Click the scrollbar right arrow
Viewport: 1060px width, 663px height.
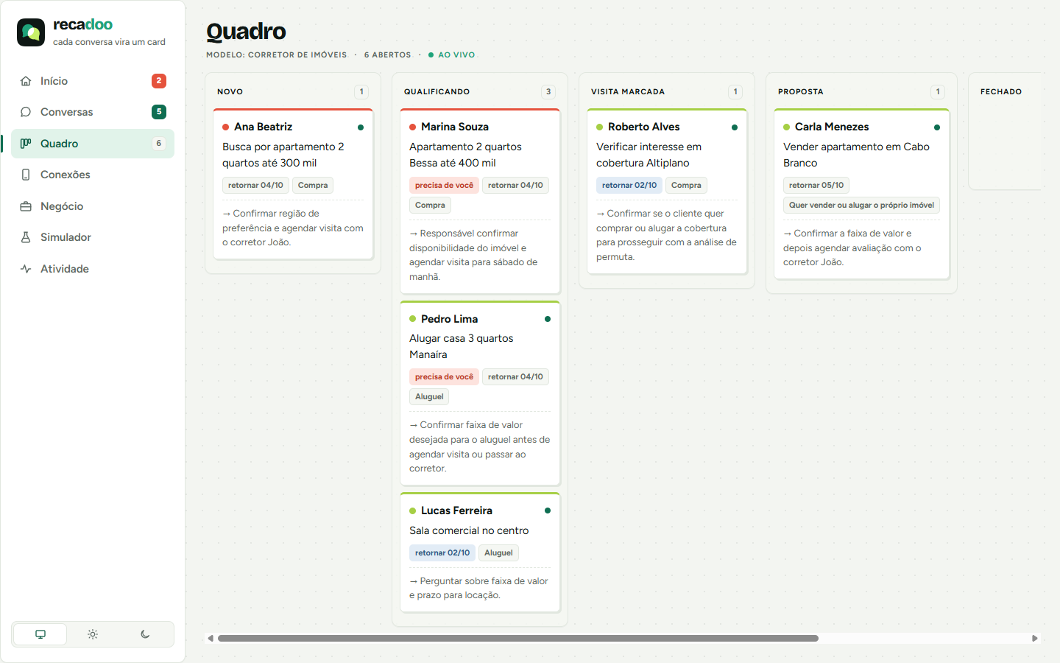1035,639
